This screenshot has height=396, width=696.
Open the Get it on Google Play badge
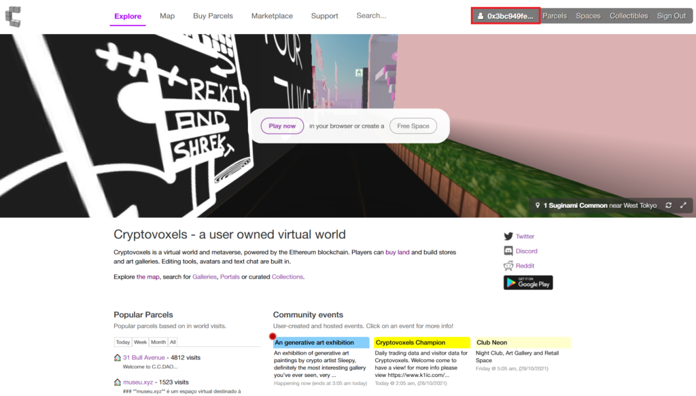pyautogui.click(x=528, y=283)
